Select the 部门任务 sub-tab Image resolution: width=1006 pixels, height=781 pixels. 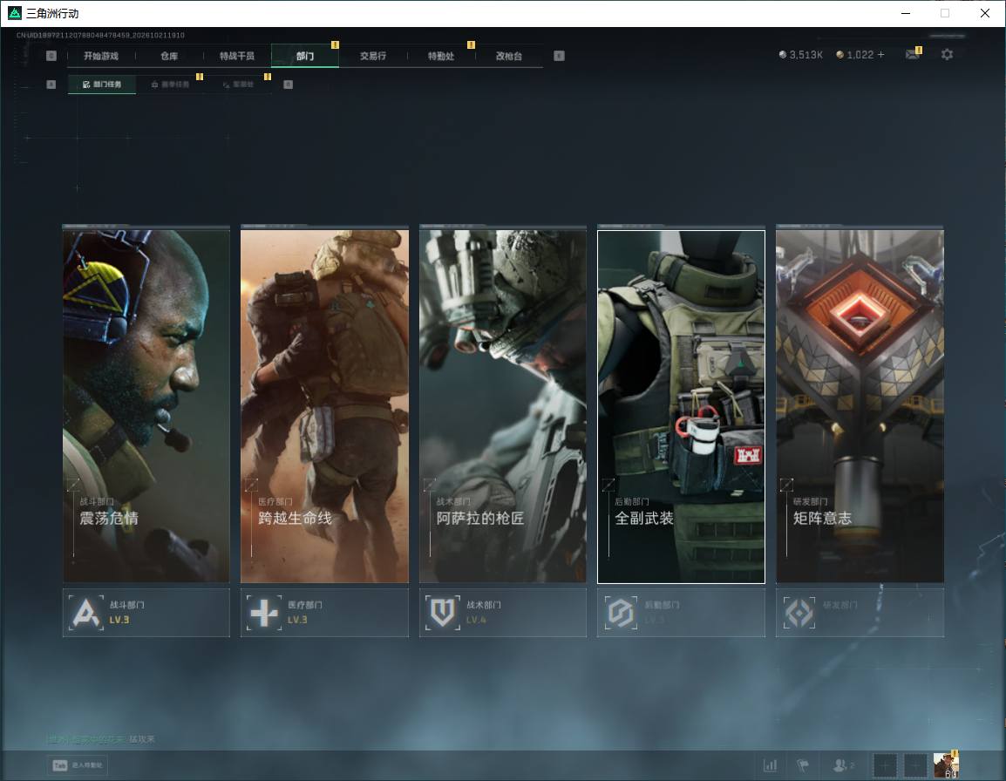coord(102,84)
